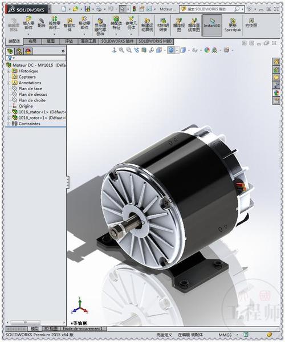This screenshot has height=342, width=285.
Task: Open the Etude de mouvement 1 tab
Action: point(83,328)
